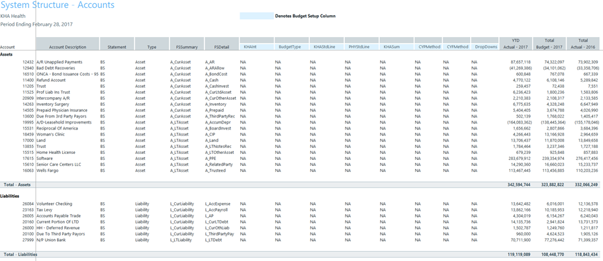603x261 pixels.
Task: Click the Wells Fargo description cell
Action: (47, 170)
